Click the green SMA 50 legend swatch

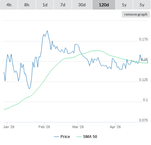coord(79,137)
